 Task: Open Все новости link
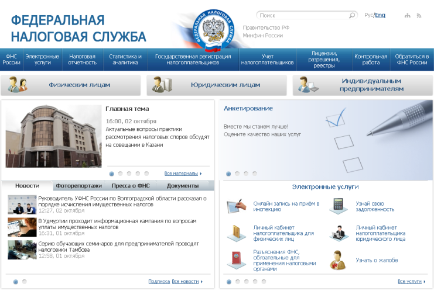click(x=185, y=281)
